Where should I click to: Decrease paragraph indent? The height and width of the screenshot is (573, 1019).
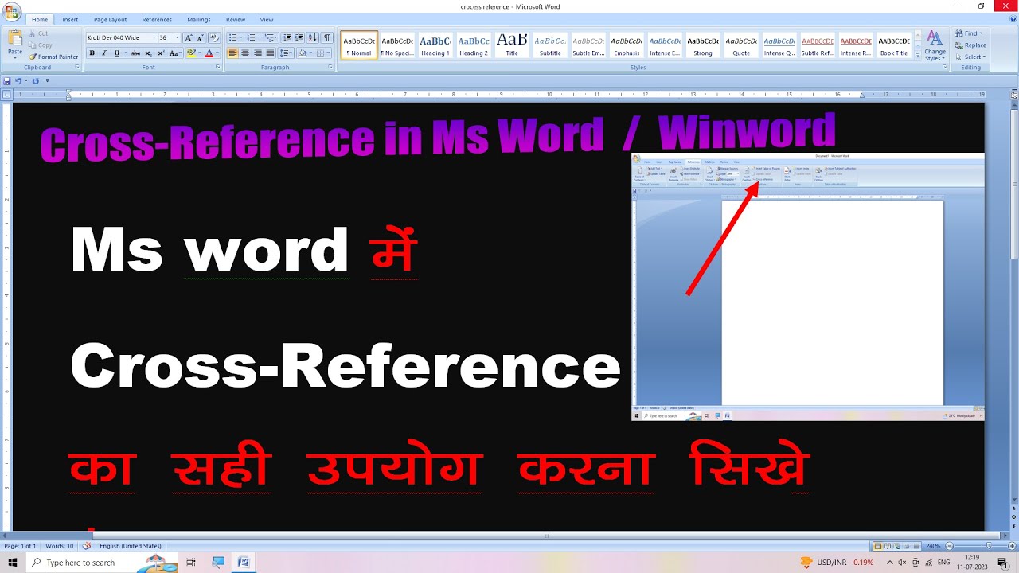(287, 37)
